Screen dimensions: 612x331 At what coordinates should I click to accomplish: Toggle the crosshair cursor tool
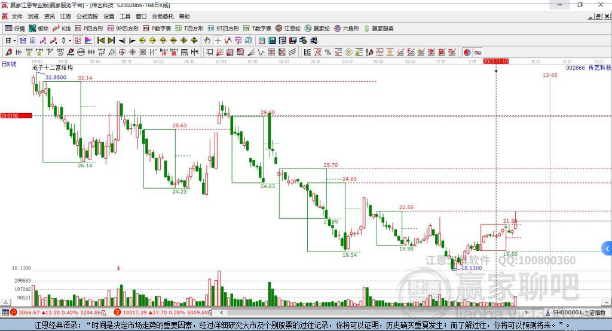(218, 41)
